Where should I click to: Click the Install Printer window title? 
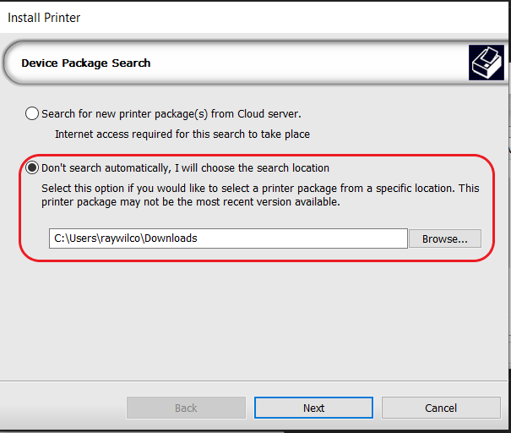44,18
